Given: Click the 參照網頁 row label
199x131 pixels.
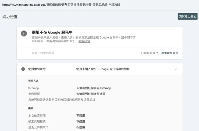Looking at the screenshot, I should (34, 94).
